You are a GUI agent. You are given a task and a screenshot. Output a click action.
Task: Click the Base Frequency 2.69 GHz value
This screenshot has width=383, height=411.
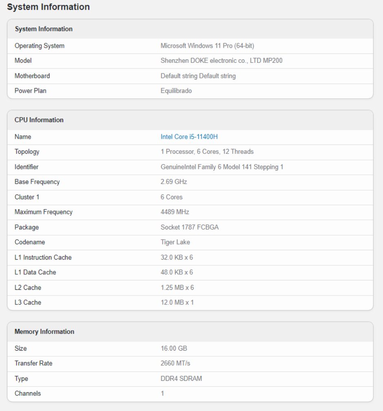[x=174, y=182]
